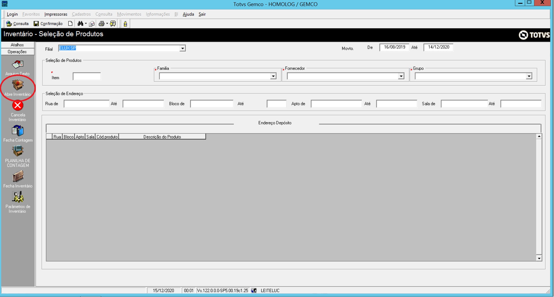This screenshot has height=297, width=554.
Task: Click the Movto. De date field
Action: [x=394, y=47]
